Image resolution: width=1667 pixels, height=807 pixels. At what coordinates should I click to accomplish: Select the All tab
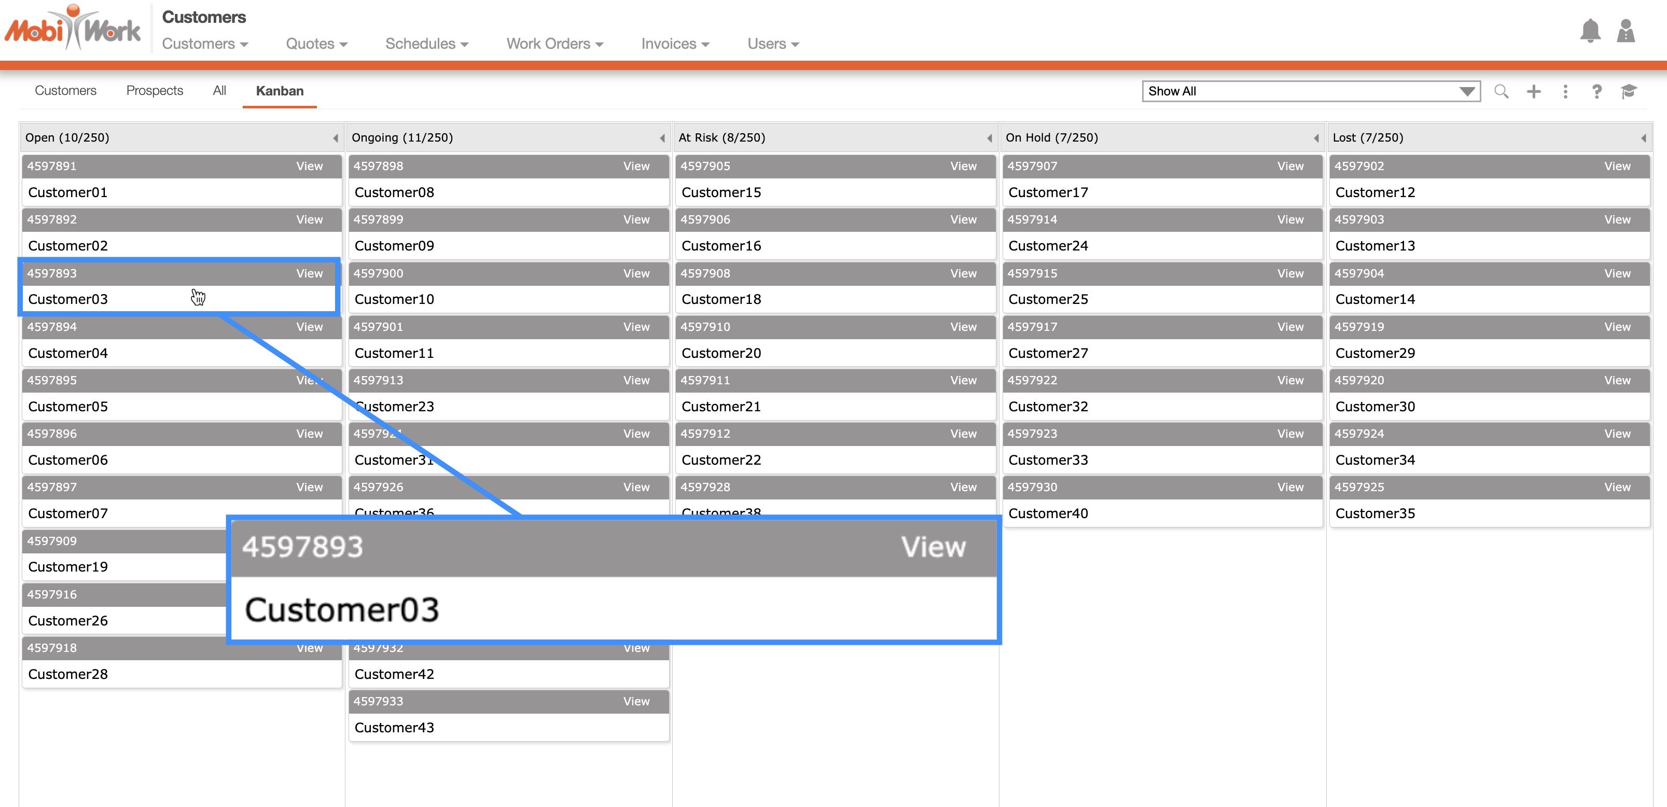pyautogui.click(x=219, y=91)
